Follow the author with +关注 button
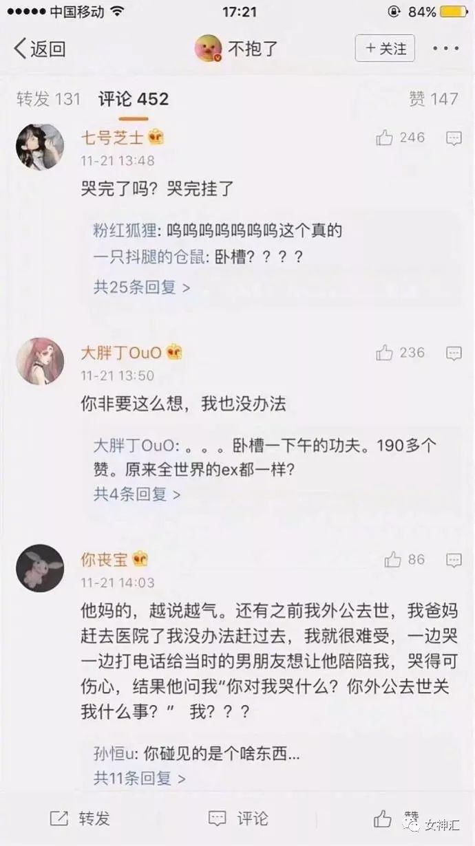Viewport: 475px width, 846px height. tap(385, 49)
